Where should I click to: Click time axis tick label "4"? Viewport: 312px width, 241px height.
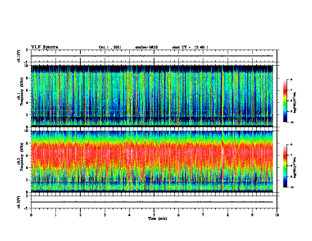click(x=130, y=215)
